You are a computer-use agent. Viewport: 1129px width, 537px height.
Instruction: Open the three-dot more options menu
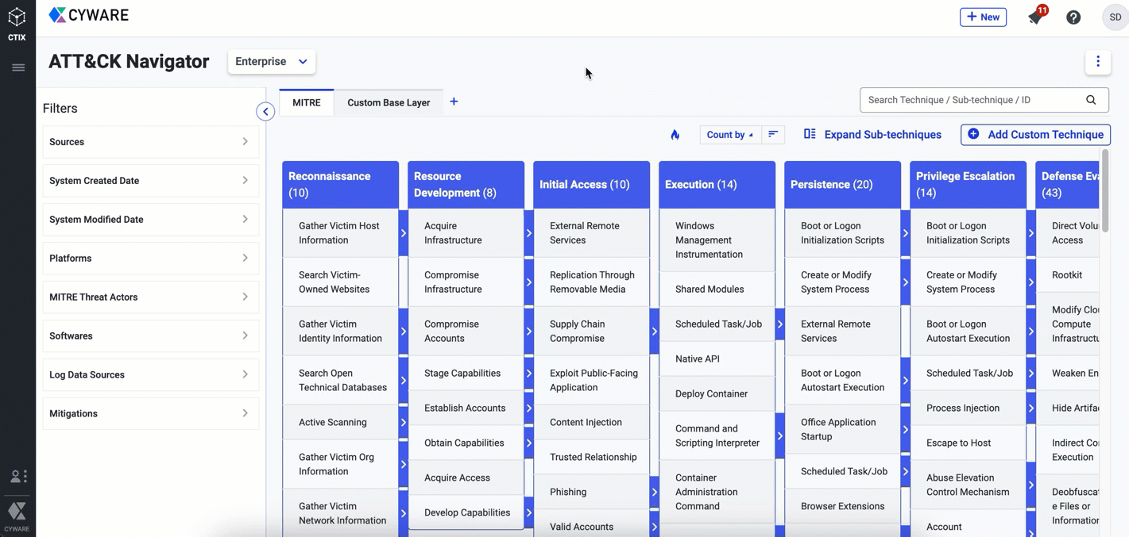point(1098,62)
